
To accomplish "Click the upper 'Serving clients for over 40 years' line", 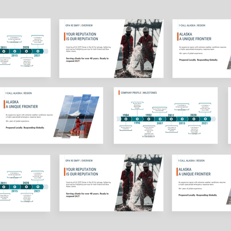I will click(x=87, y=59).
